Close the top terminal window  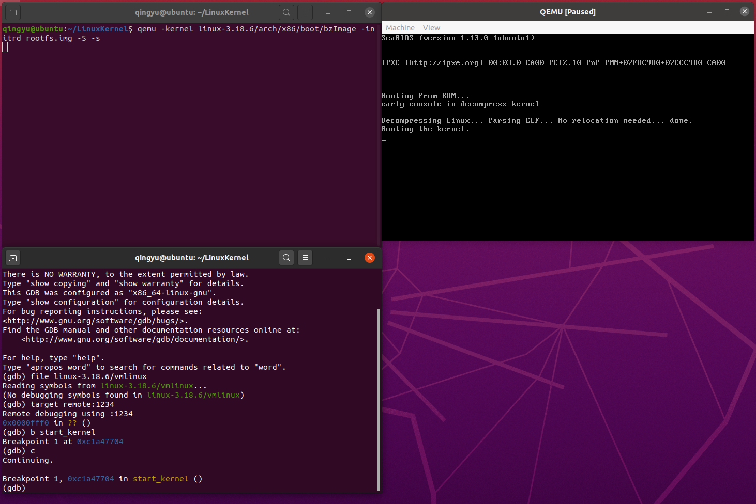click(370, 12)
